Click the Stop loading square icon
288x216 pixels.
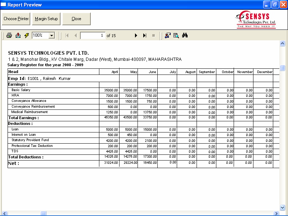(x=154, y=35)
